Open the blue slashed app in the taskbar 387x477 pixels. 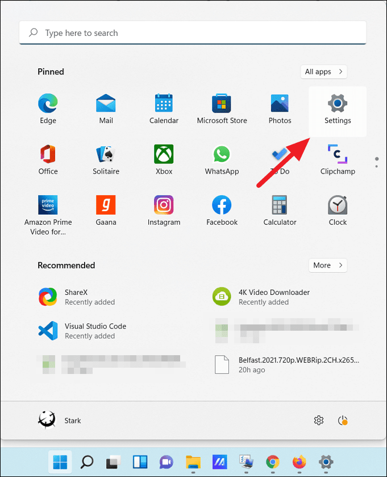[x=219, y=462]
